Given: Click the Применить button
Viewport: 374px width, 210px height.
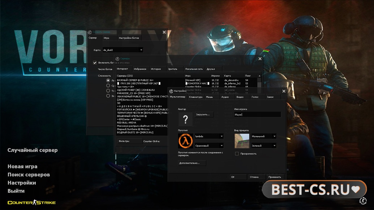Looking at the screenshot, I should coord(275,177).
